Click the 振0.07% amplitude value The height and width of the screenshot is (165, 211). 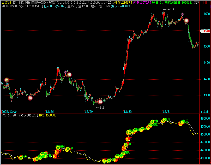[x=104, y=6]
